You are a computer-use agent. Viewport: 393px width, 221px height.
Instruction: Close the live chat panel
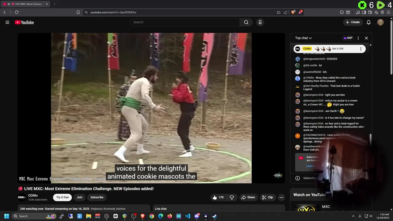click(x=366, y=38)
